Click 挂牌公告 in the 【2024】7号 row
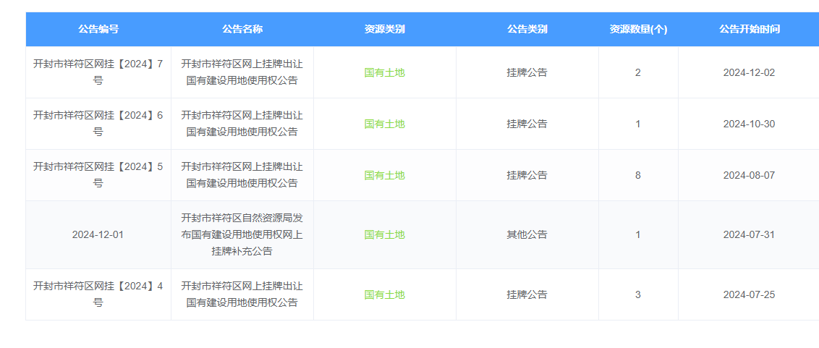Screen dimensions: 819x348 527,72
